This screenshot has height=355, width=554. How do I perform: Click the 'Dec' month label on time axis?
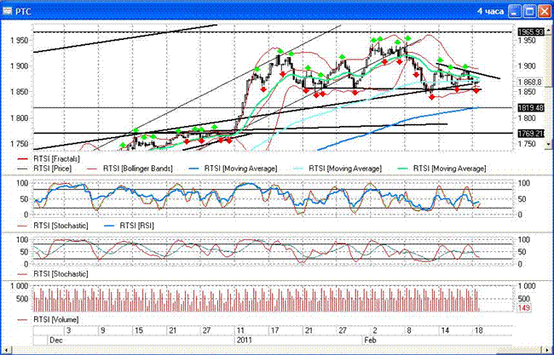point(56,341)
